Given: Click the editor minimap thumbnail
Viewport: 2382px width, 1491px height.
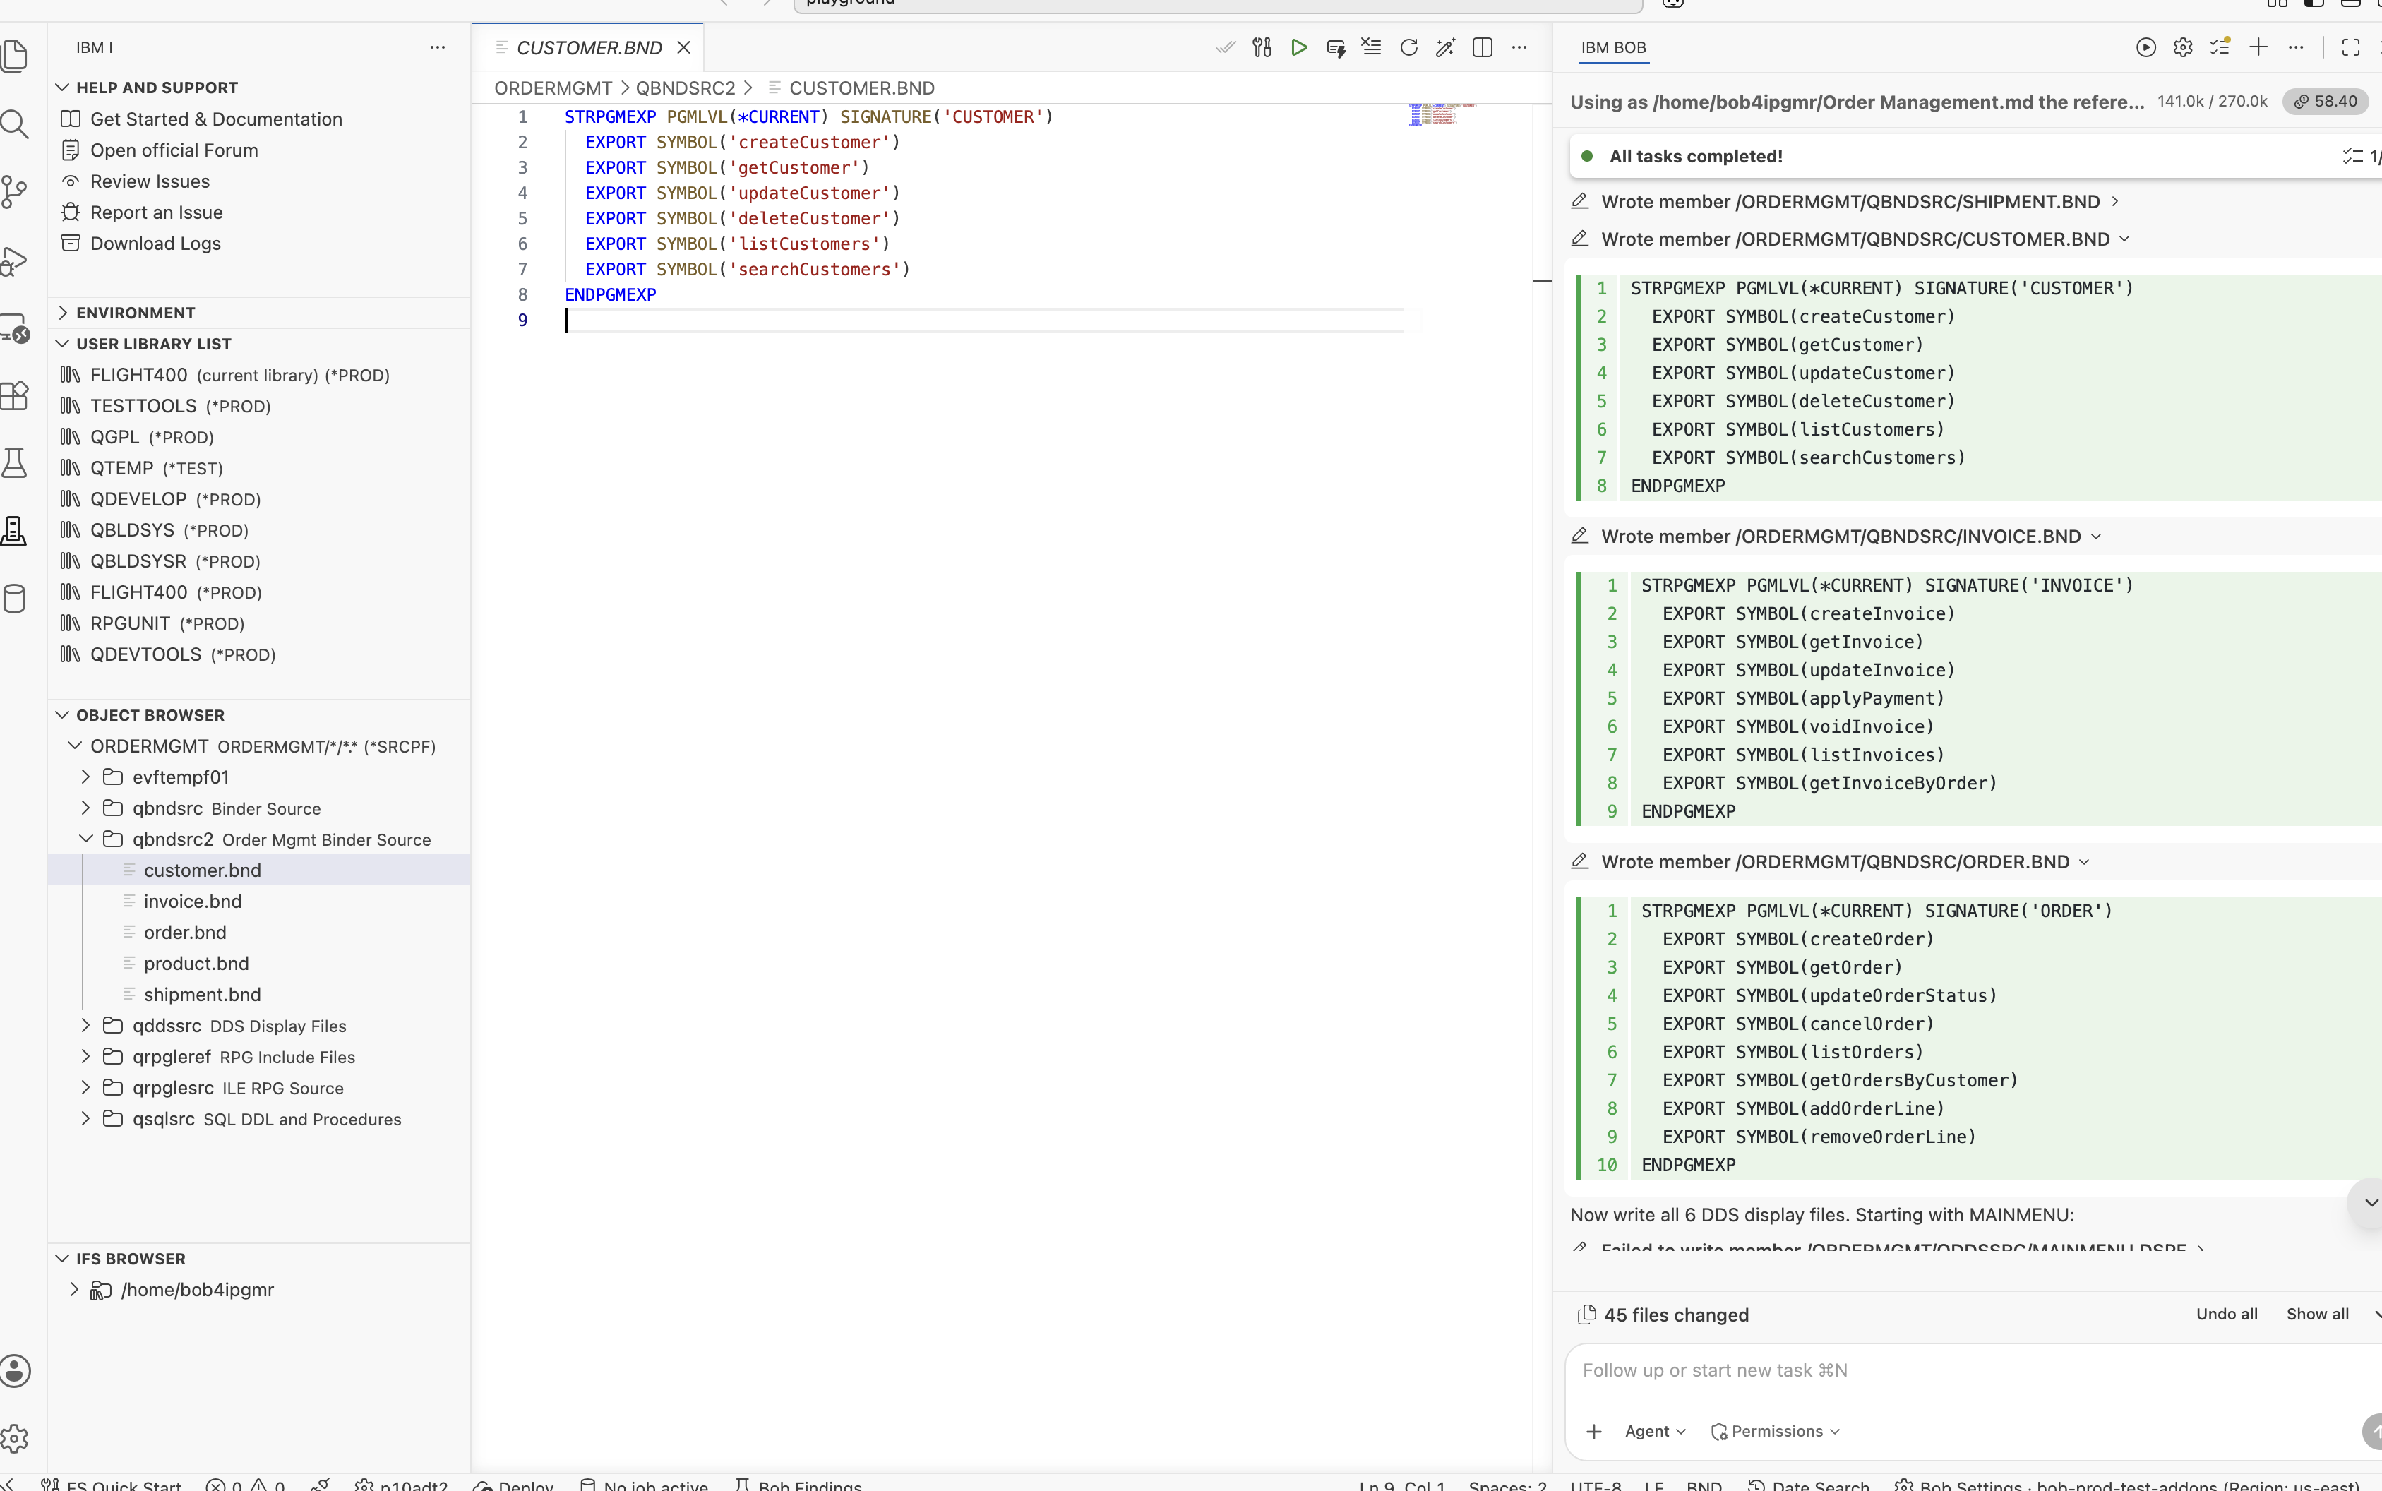Looking at the screenshot, I should click(1442, 114).
